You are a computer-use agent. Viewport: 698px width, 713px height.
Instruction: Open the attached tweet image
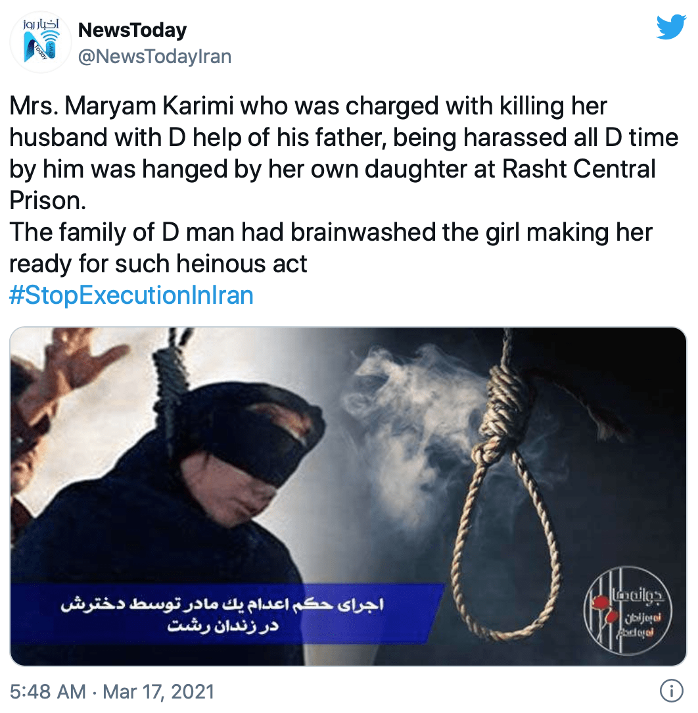coord(348,497)
